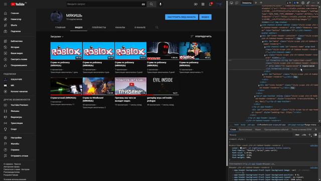This screenshot has width=321, height=181.
Task: Toggle the :hov element state button
Action: click(x=297, y=135)
